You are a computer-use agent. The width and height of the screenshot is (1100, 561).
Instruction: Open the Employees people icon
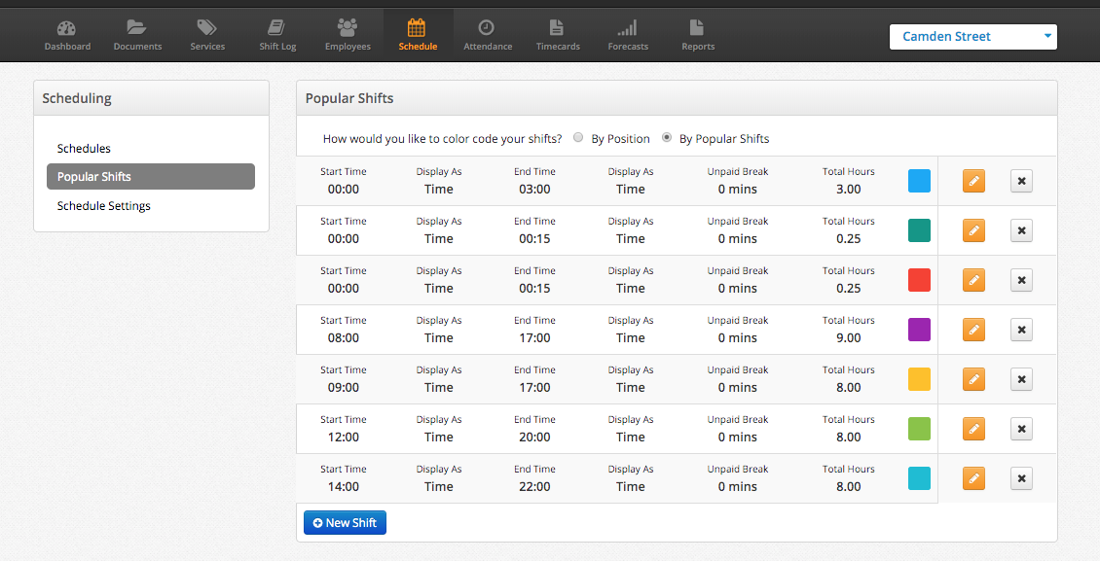(x=348, y=28)
